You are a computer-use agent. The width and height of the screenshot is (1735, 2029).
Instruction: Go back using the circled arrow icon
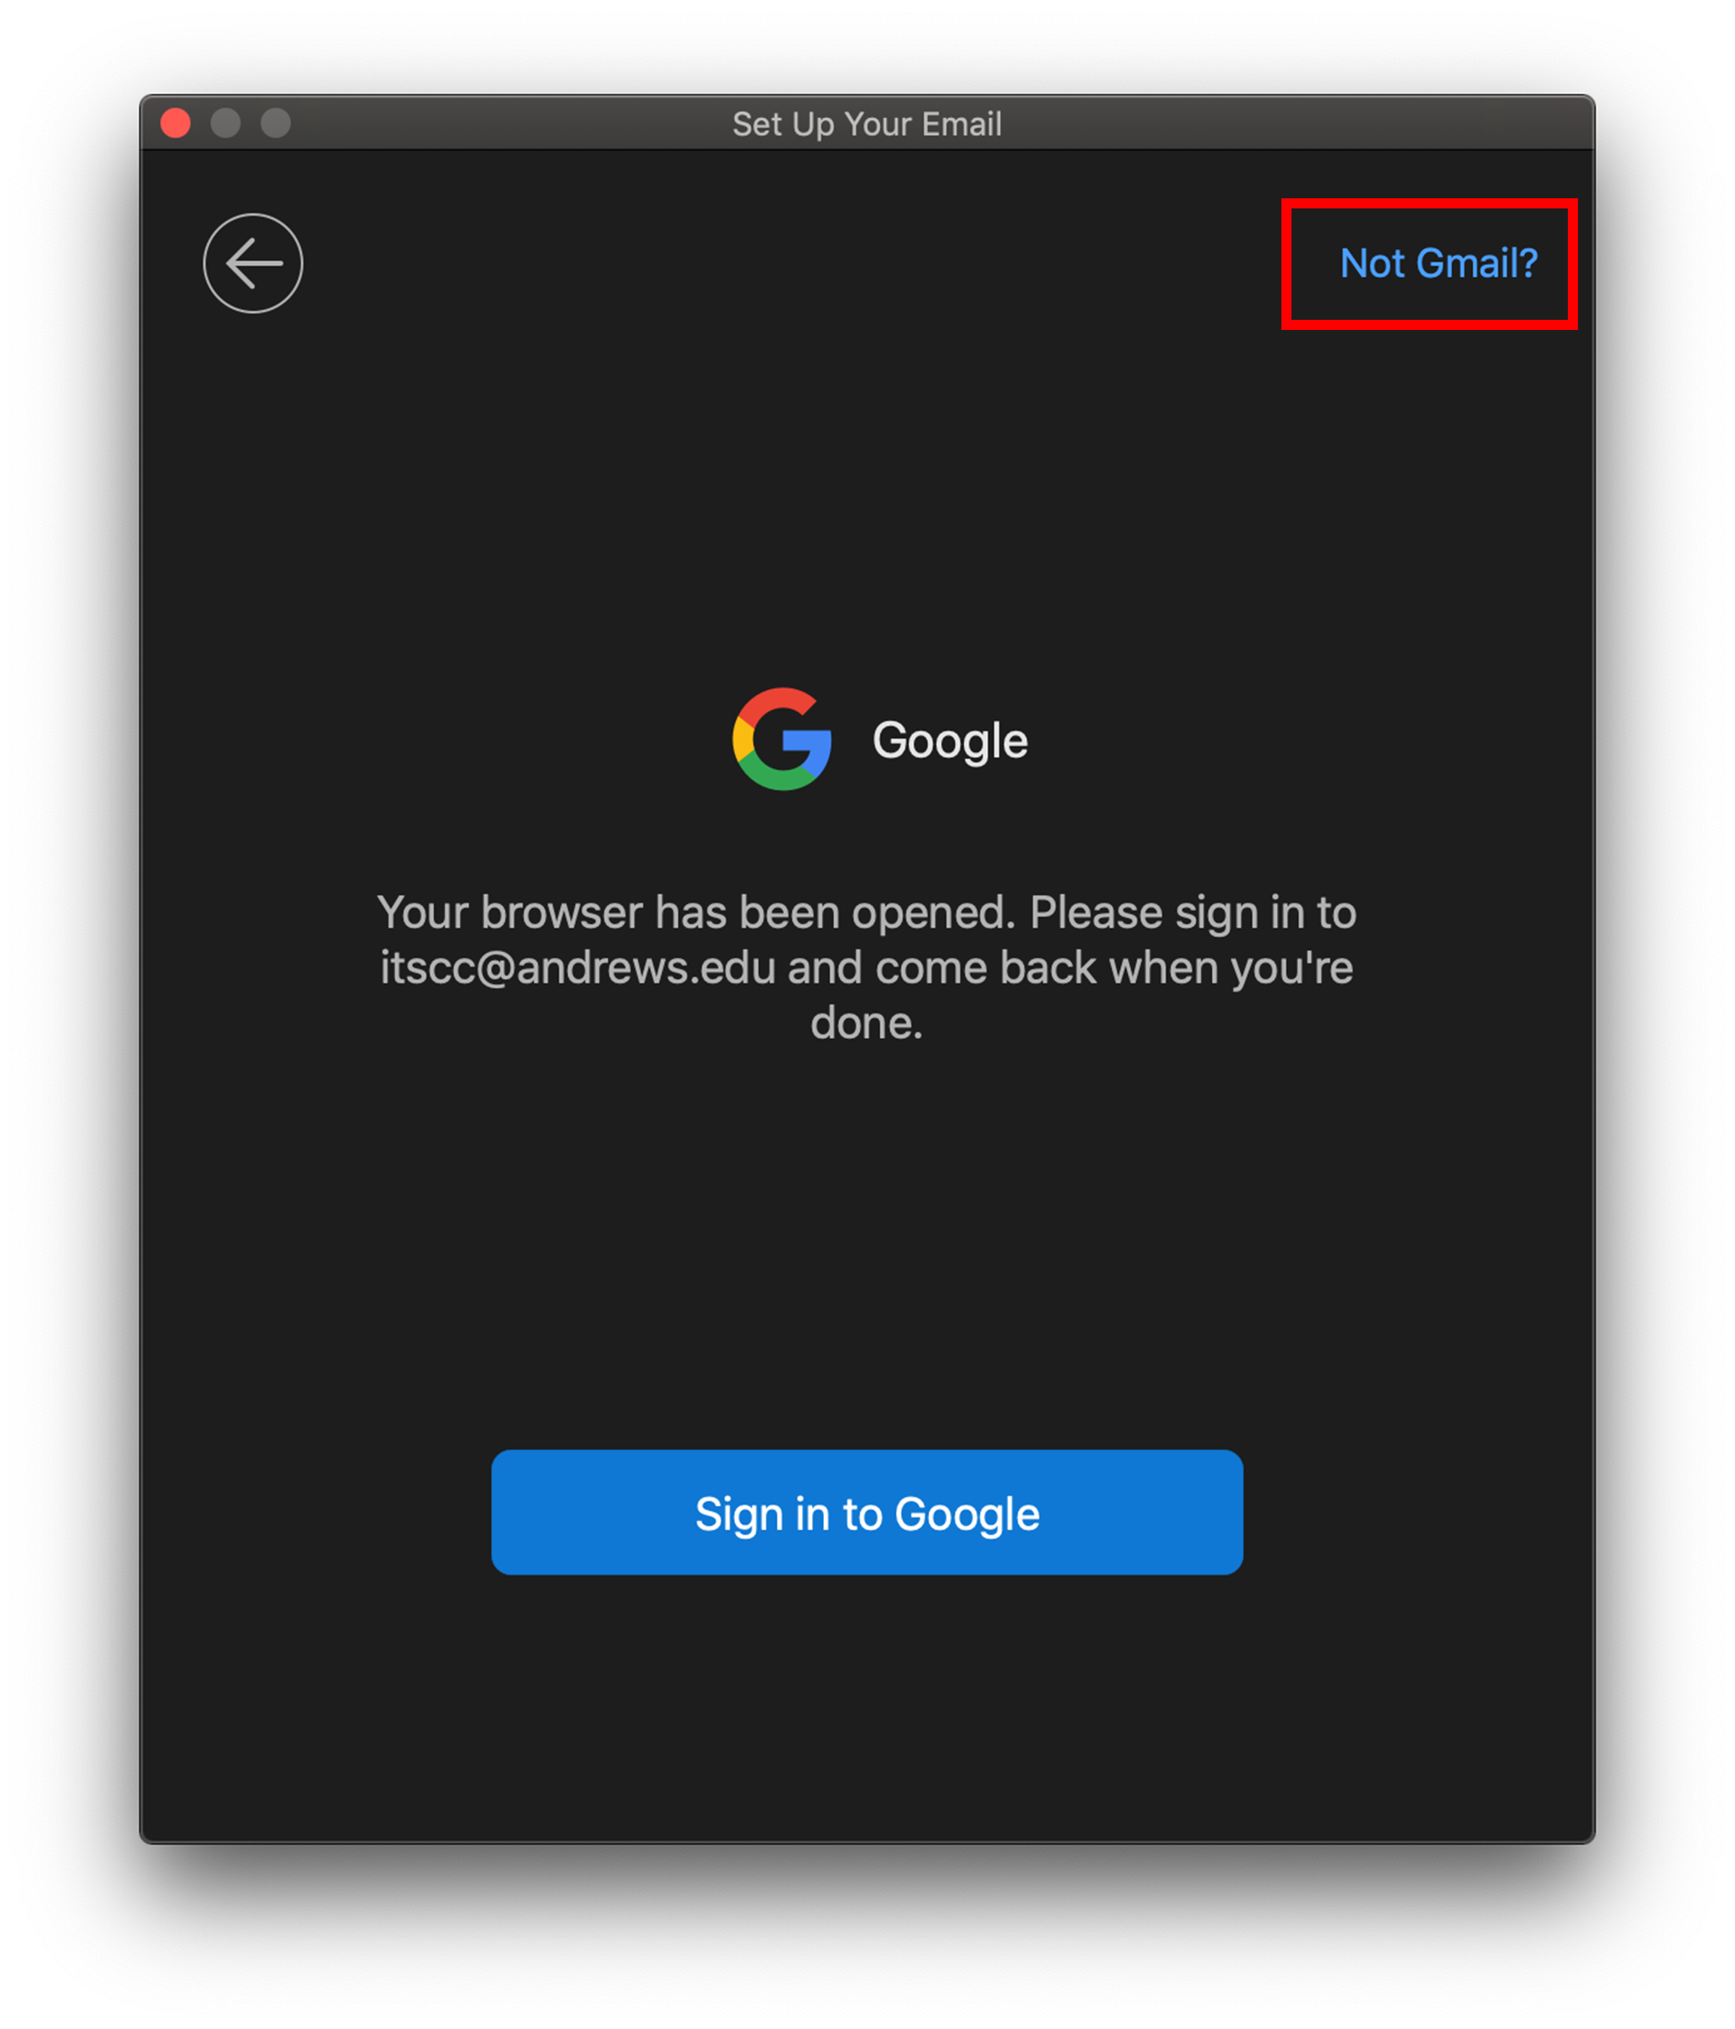coord(253,263)
